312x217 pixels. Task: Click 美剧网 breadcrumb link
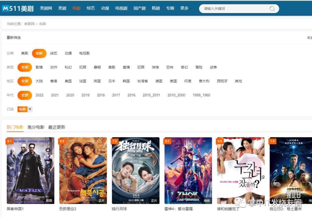(29, 24)
